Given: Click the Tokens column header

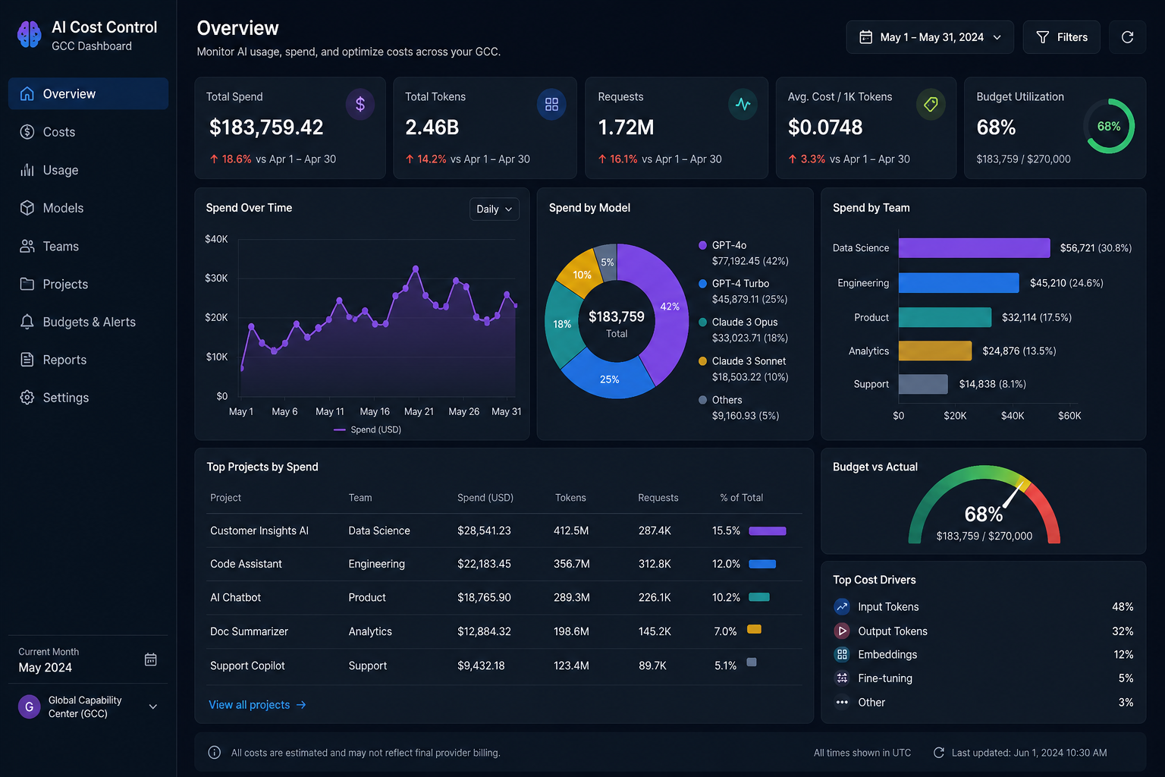Looking at the screenshot, I should click(570, 498).
